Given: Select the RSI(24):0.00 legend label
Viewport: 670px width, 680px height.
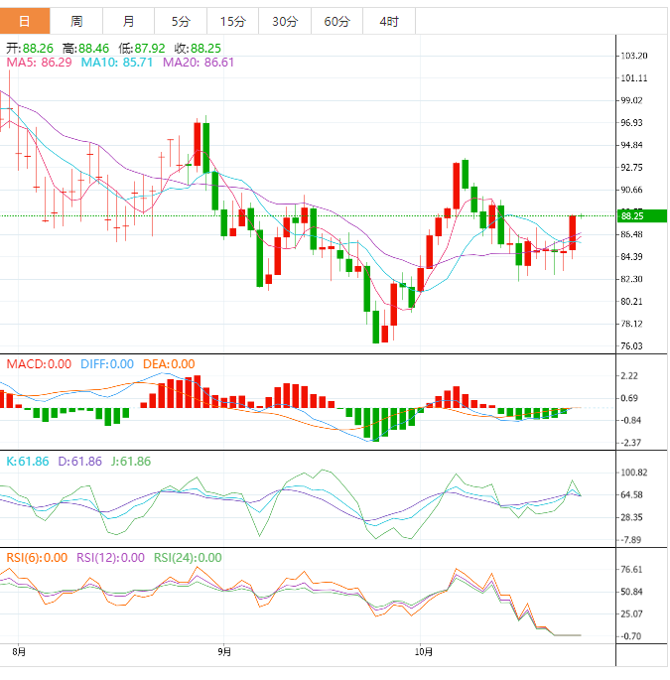Looking at the screenshot, I should tap(188, 558).
